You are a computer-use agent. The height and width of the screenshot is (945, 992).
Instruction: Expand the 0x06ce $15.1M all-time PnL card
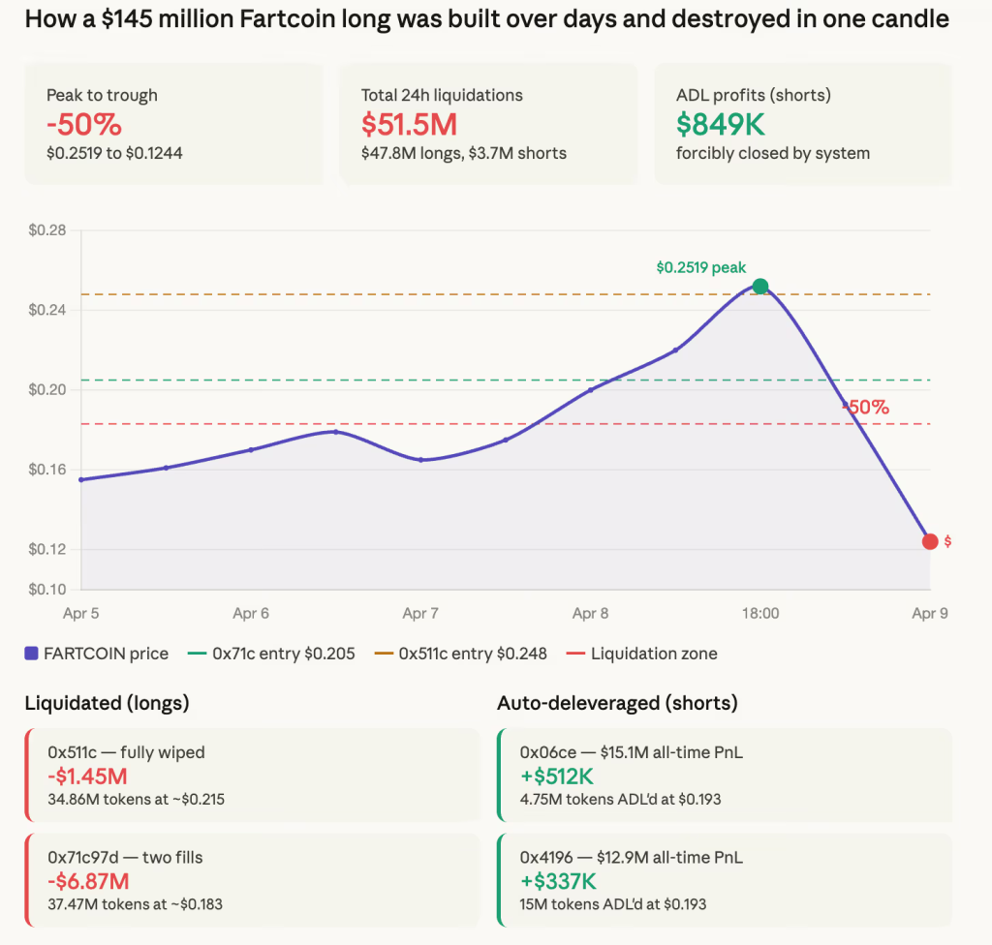pos(724,775)
